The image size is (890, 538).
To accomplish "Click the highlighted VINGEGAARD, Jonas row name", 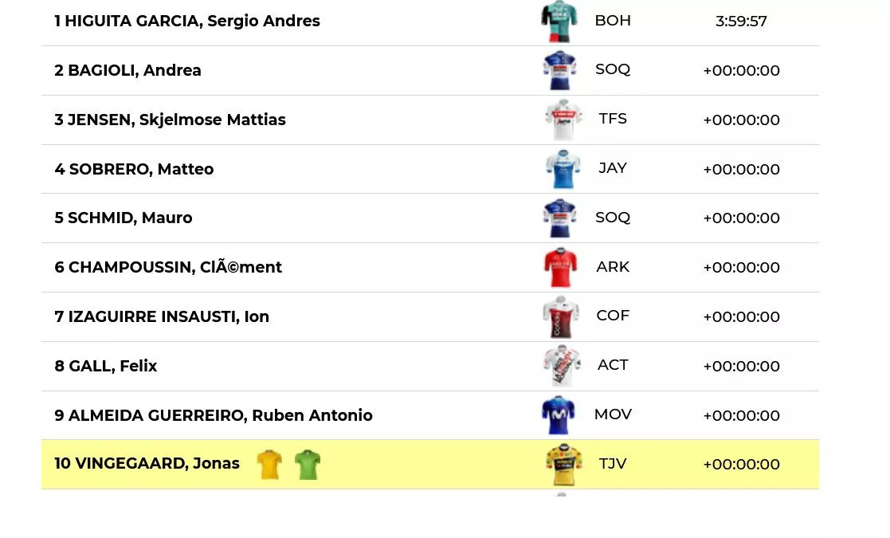I will [147, 464].
